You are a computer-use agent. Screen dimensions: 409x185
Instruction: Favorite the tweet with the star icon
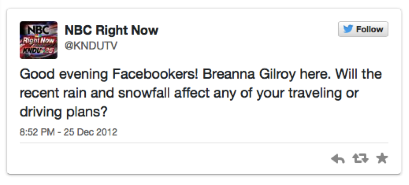click(382, 159)
